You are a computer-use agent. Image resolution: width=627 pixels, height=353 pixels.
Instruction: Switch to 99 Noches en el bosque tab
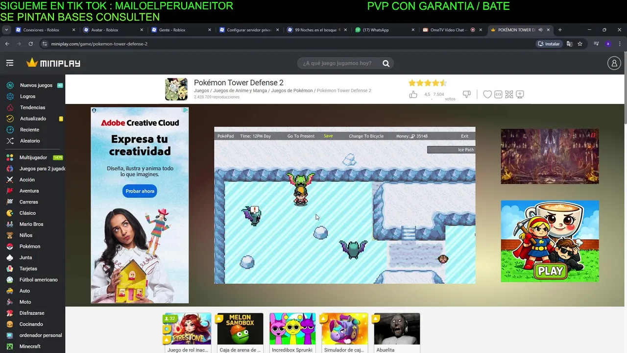[x=316, y=30]
